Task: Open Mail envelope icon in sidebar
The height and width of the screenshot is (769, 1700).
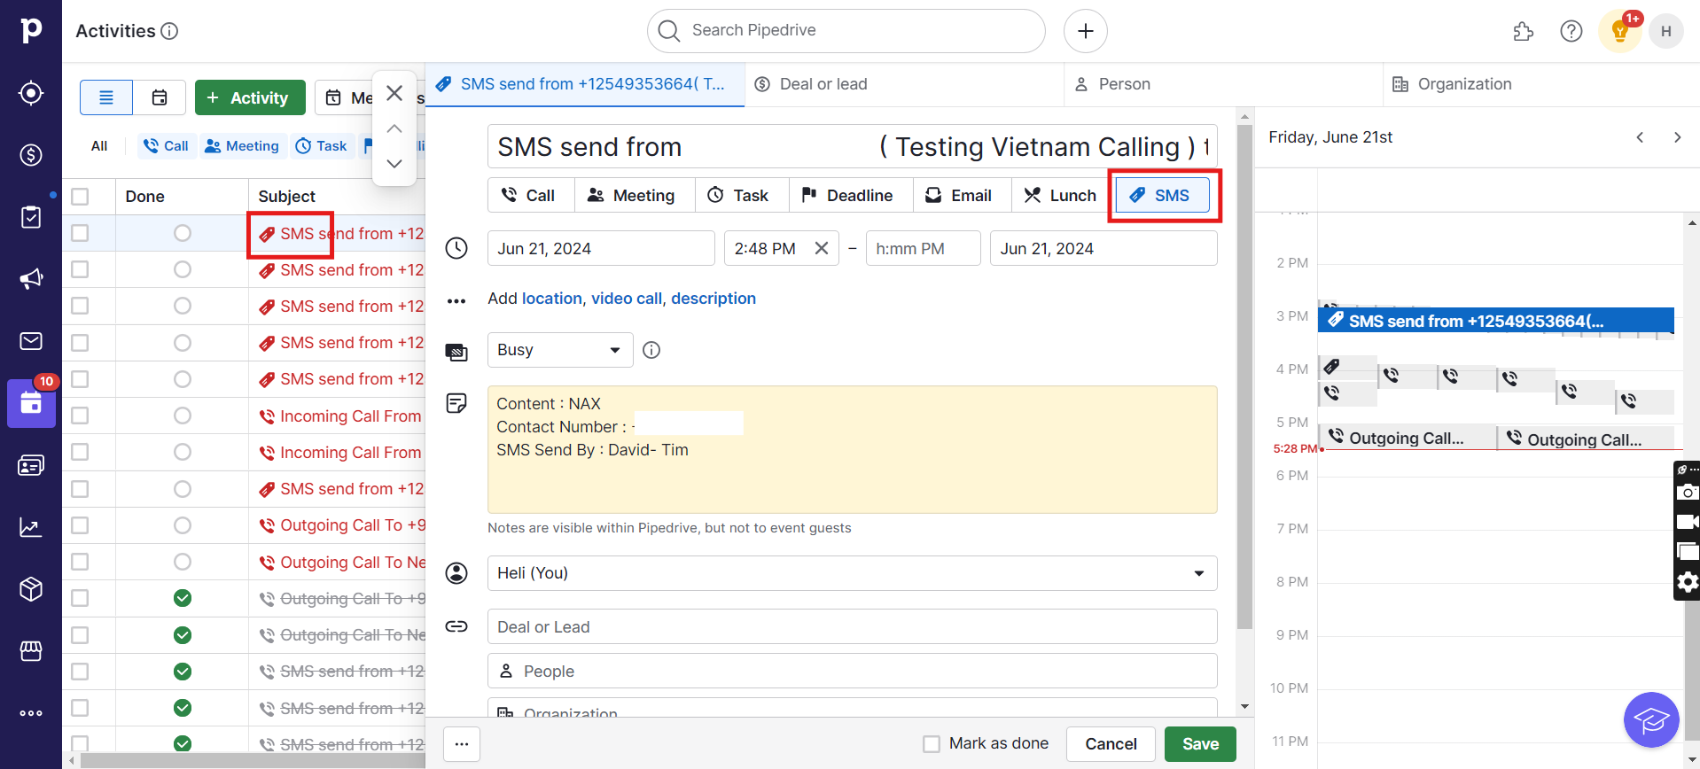Action: (x=31, y=341)
